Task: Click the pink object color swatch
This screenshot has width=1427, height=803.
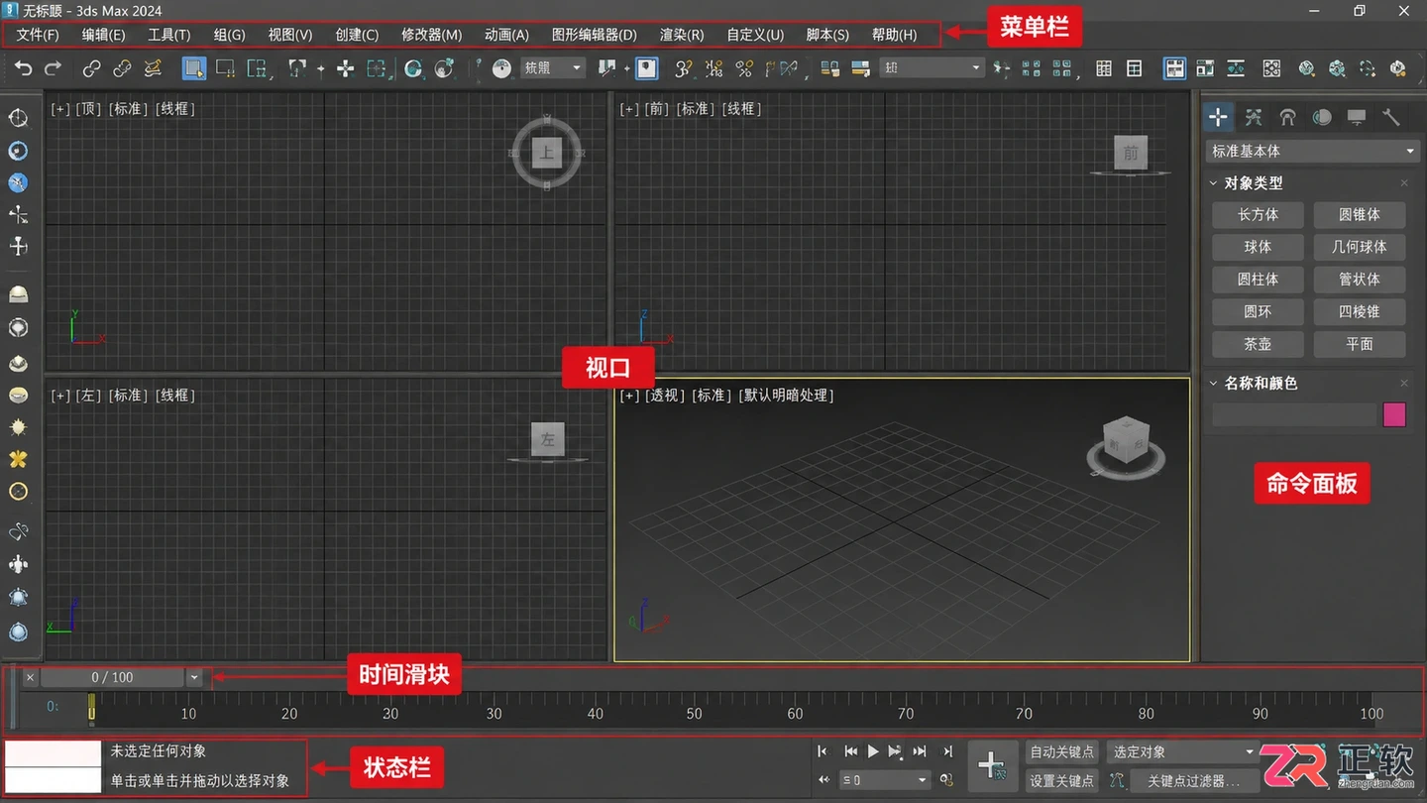Action: 1394,414
